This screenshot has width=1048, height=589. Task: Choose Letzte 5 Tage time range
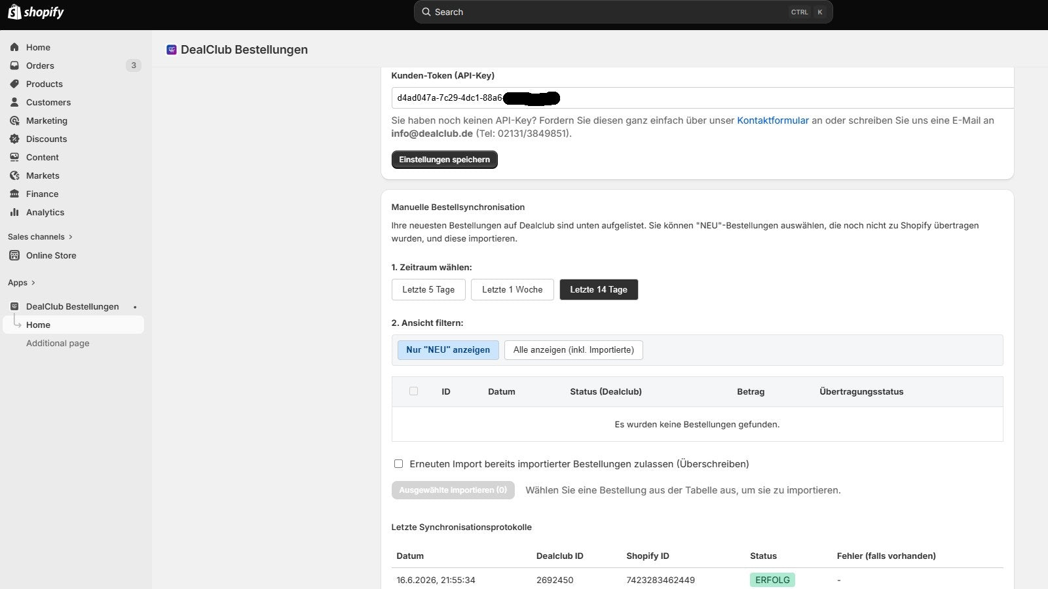[x=428, y=289]
